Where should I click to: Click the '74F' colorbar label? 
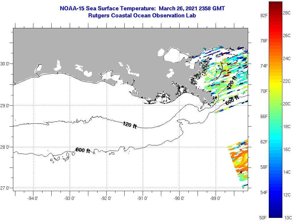click(264, 66)
